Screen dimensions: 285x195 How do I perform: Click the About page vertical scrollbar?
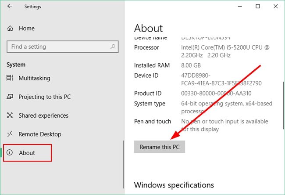click(x=284, y=105)
